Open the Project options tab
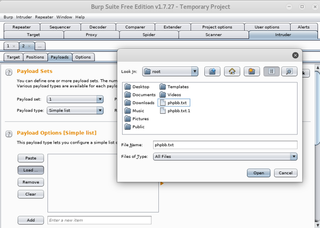The width and height of the screenshot is (320, 228). tap(217, 27)
